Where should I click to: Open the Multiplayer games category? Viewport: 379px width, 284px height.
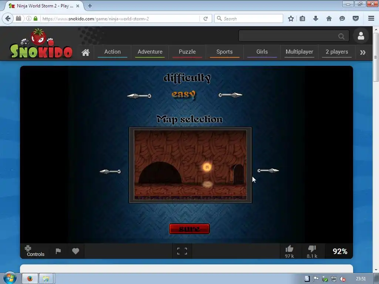click(x=299, y=52)
